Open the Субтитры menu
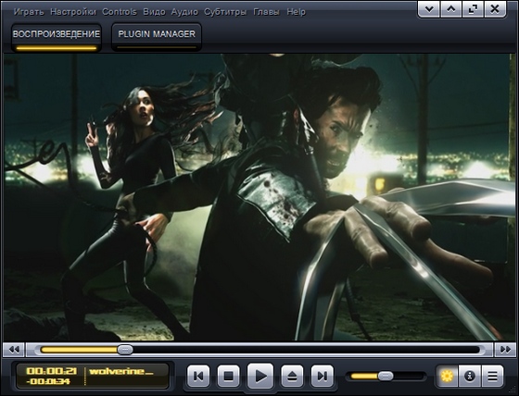 pos(225,12)
